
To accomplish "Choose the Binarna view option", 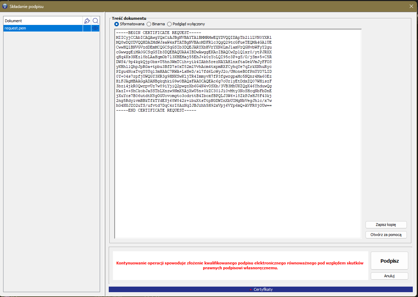I will click(149, 24).
